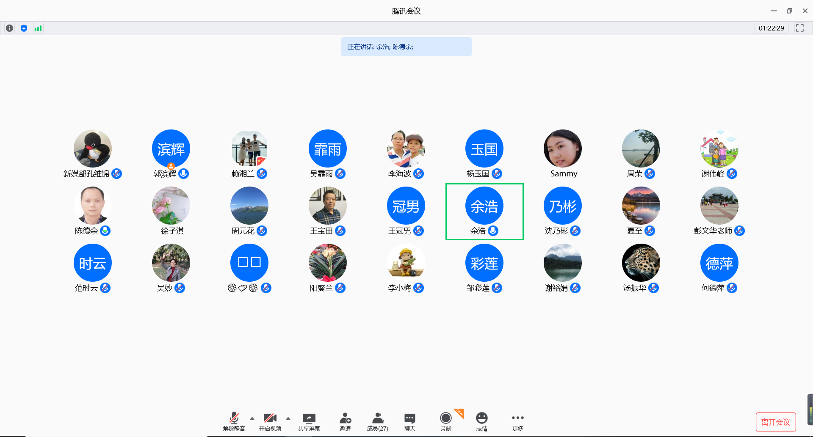Click the 正在讲话 speaking banner

click(x=406, y=47)
